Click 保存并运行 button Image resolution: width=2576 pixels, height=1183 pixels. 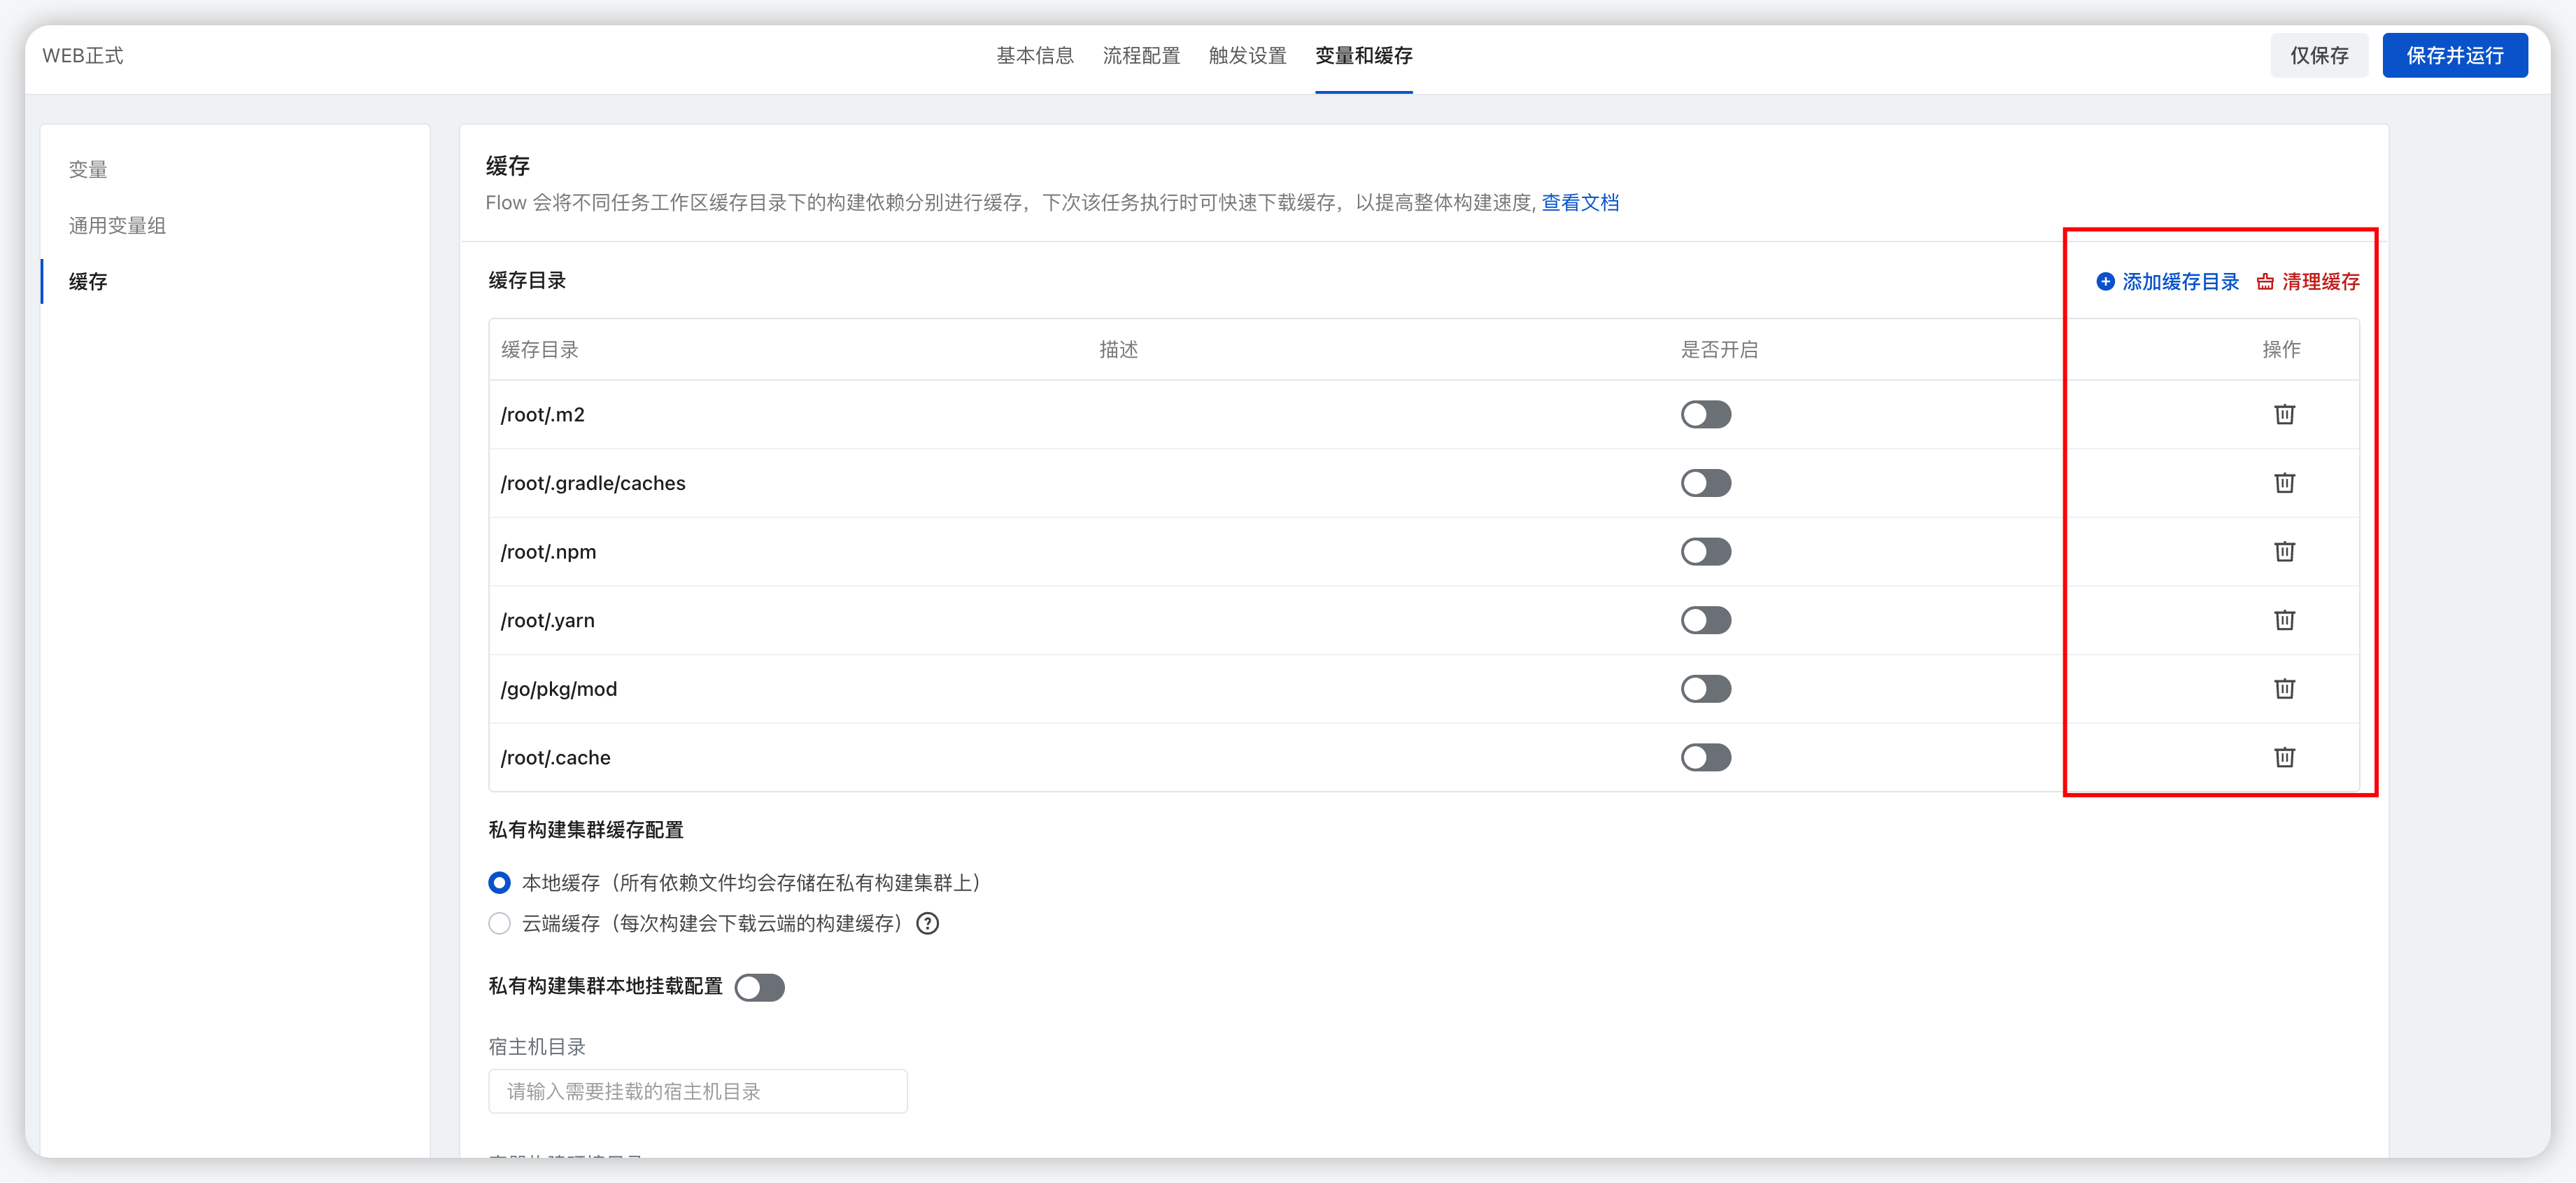(x=2454, y=56)
